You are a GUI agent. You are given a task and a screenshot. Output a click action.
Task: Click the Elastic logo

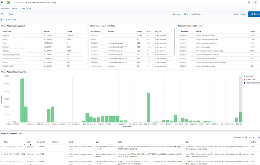pyautogui.click(x=8, y=3)
